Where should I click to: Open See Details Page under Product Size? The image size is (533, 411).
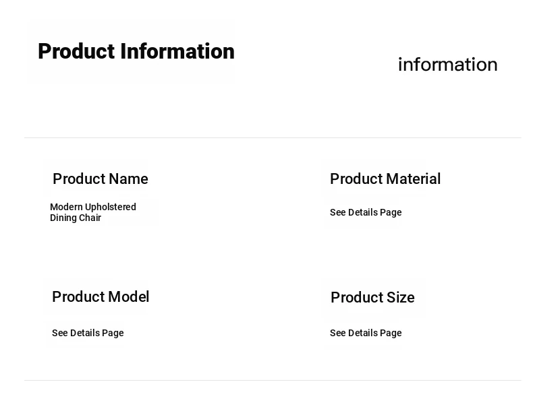coord(365,334)
